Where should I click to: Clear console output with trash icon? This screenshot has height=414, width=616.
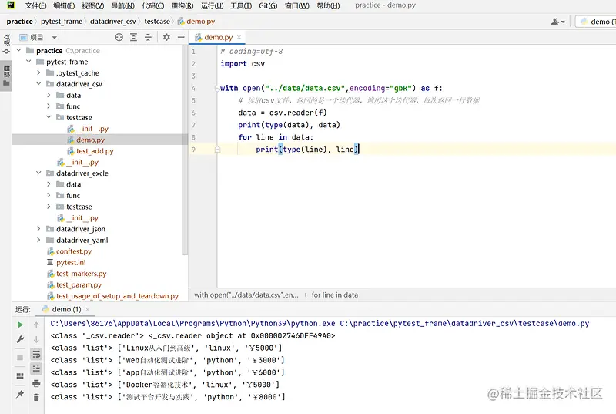(36, 397)
